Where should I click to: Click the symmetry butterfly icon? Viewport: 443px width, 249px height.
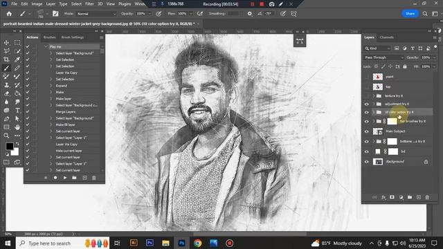pyautogui.click(x=293, y=14)
